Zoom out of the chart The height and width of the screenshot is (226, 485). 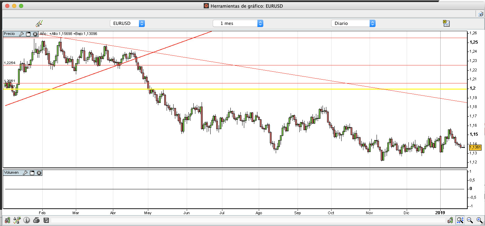(470, 220)
